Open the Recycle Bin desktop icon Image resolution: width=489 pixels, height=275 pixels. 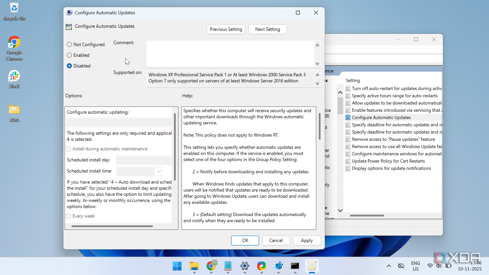[x=14, y=12]
